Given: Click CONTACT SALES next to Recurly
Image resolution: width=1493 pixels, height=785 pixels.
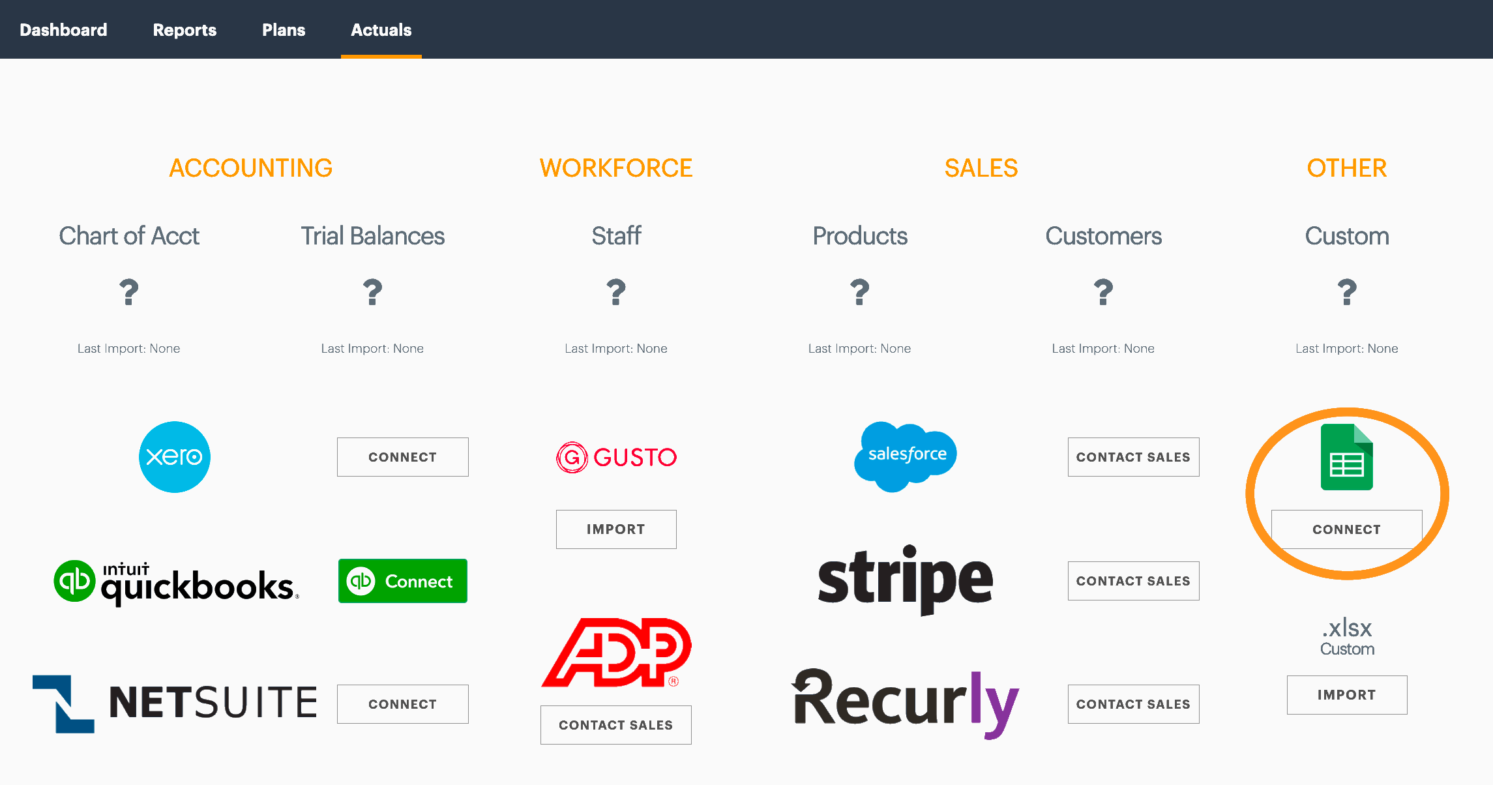Looking at the screenshot, I should pyautogui.click(x=1134, y=704).
